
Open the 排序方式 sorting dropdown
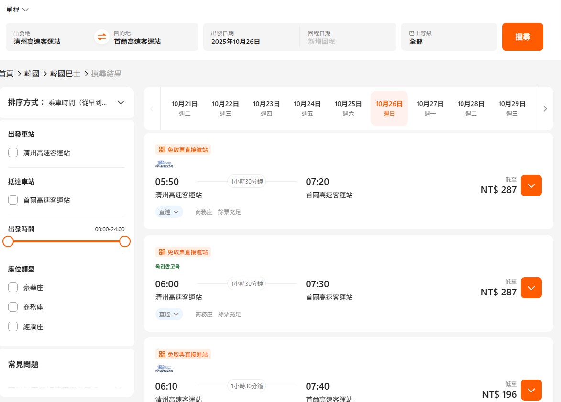[x=121, y=102]
